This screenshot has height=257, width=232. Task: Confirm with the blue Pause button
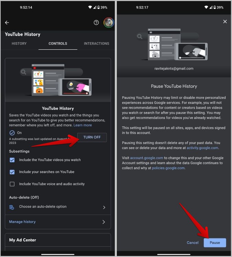pyautogui.click(x=215, y=243)
